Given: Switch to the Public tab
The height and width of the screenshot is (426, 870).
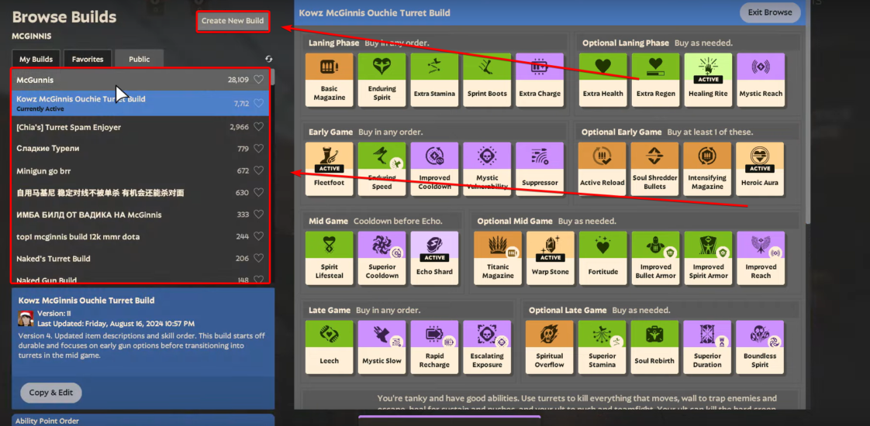Looking at the screenshot, I should coord(140,60).
